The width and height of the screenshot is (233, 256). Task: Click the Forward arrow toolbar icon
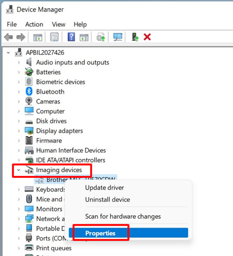click(21, 37)
